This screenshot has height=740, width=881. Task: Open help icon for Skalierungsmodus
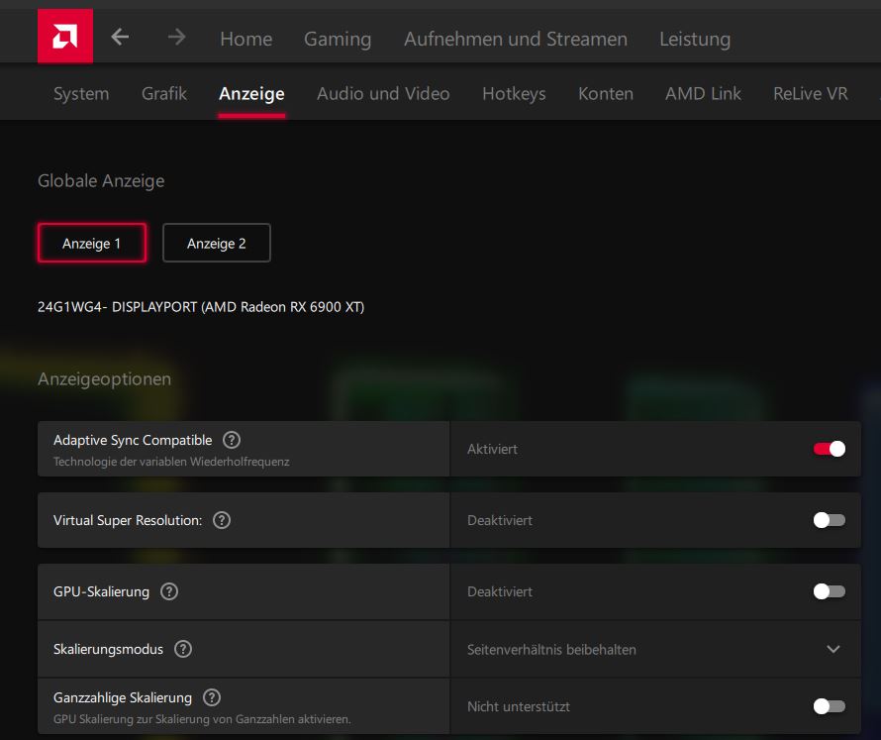[183, 649]
